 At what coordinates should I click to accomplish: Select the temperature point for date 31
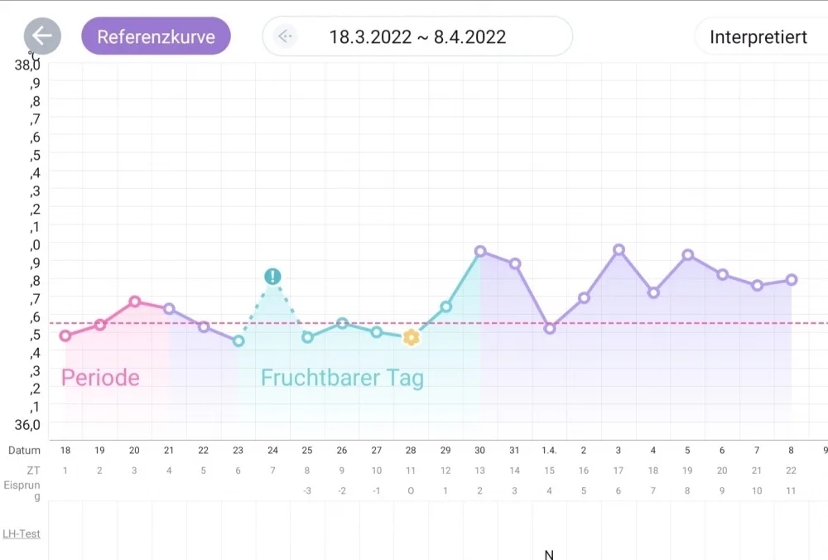click(x=515, y=263)
